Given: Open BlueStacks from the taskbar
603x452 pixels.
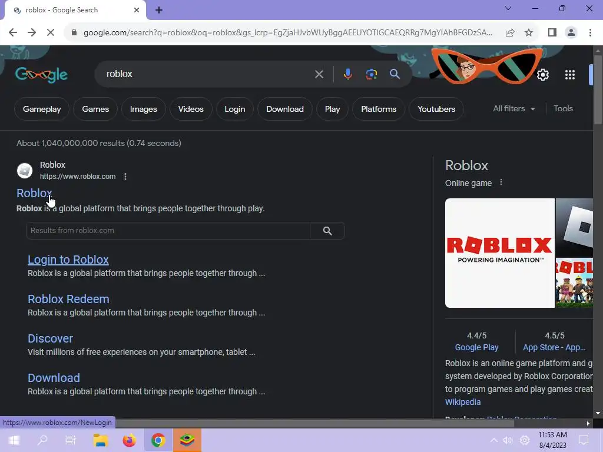Looking at the screenshot, I should pyautogui.click(x=187, y=440).
